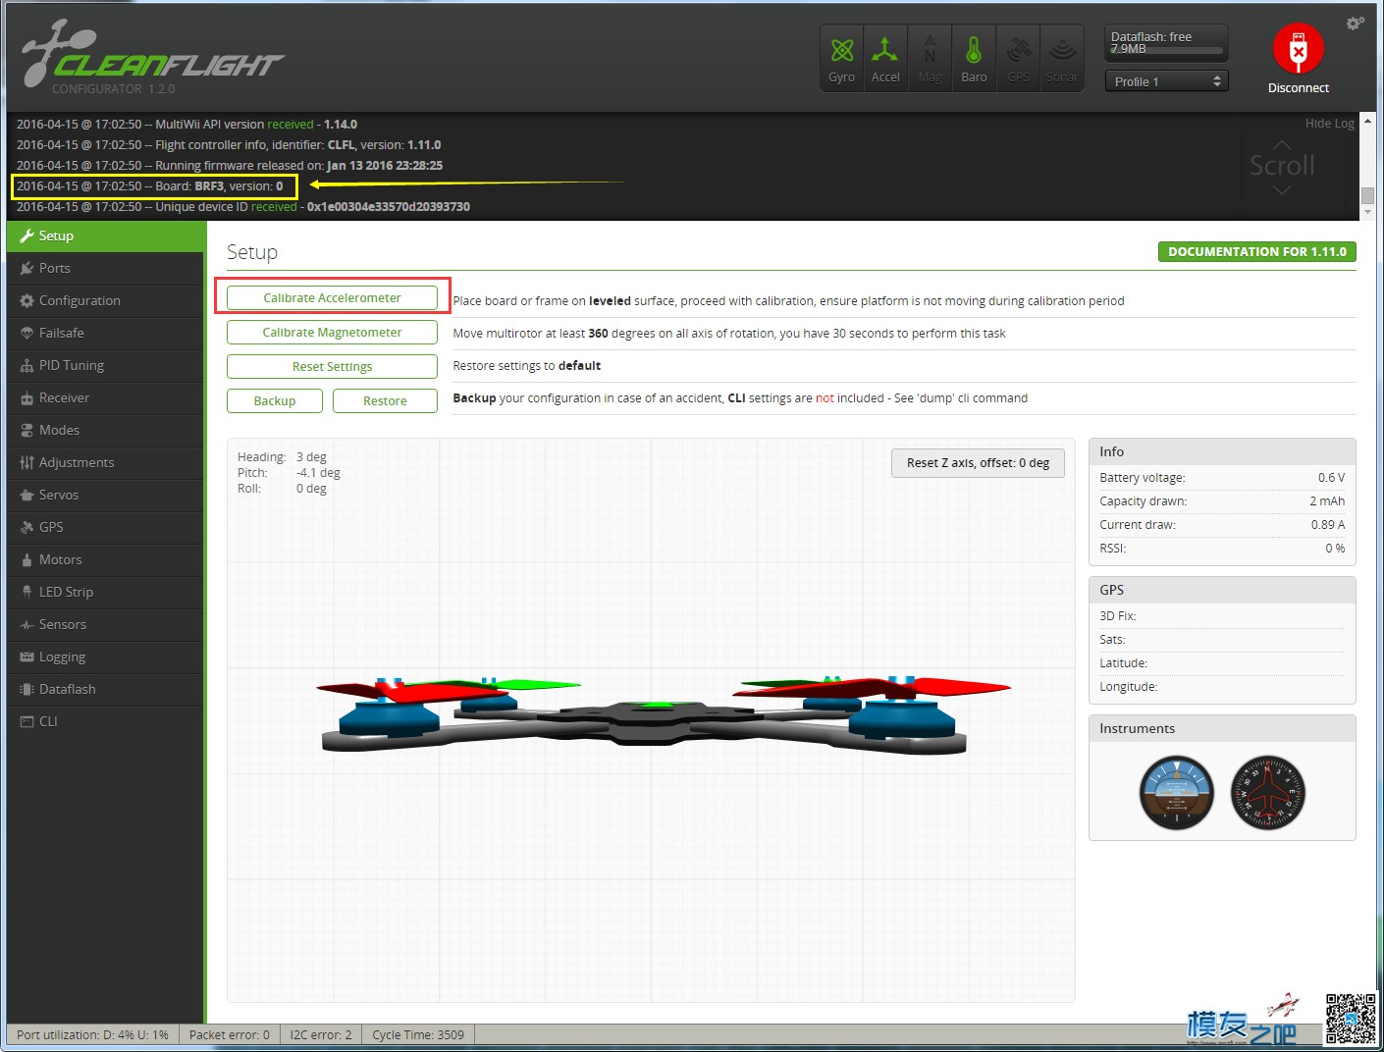Screen dimensions: 1384x1052
Task: Open the Modes tab
Action: point(105,430)
